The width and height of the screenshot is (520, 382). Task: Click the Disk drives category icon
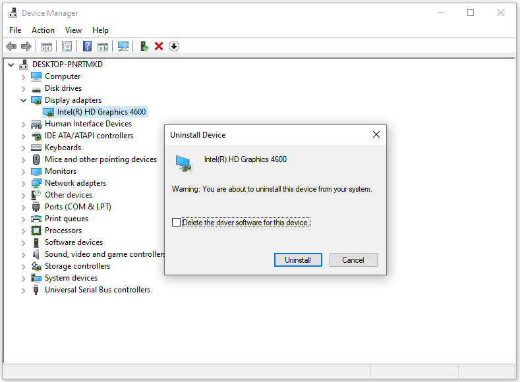click(x=36, y=90)
